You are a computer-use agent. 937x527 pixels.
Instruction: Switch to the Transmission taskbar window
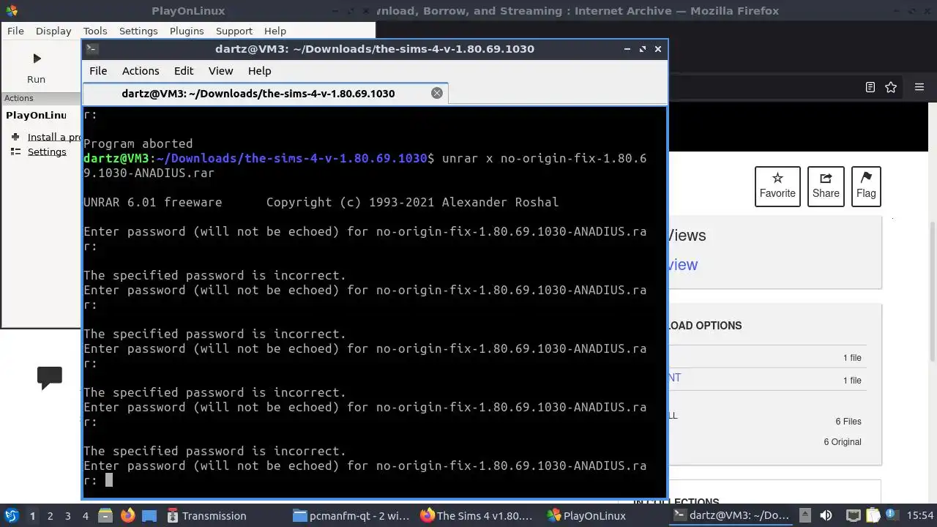pyautogui.click(x=206, y=516)
